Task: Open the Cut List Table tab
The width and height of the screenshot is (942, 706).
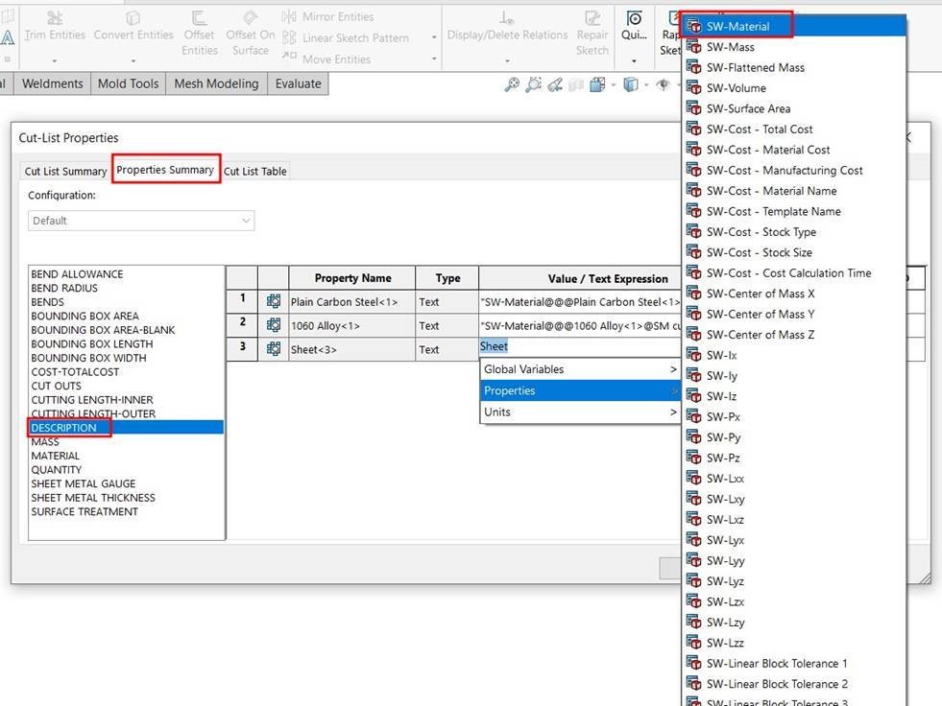Action: coord(255,172)
